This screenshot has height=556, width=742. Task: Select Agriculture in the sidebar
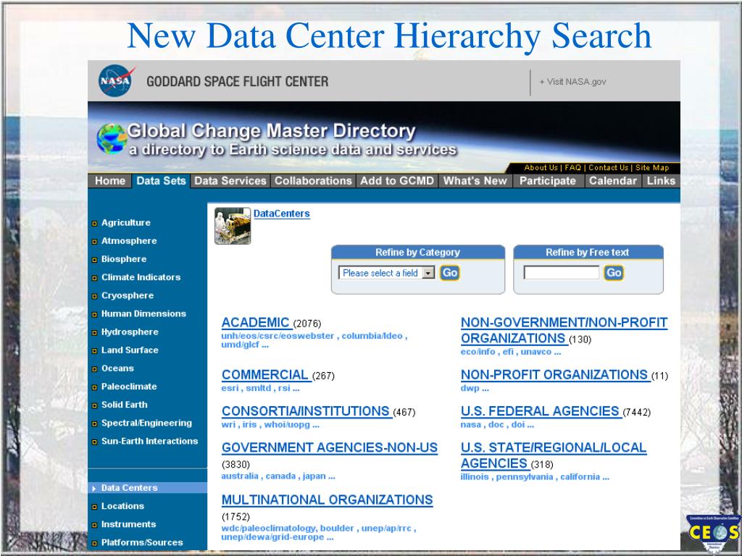point(126,223)
